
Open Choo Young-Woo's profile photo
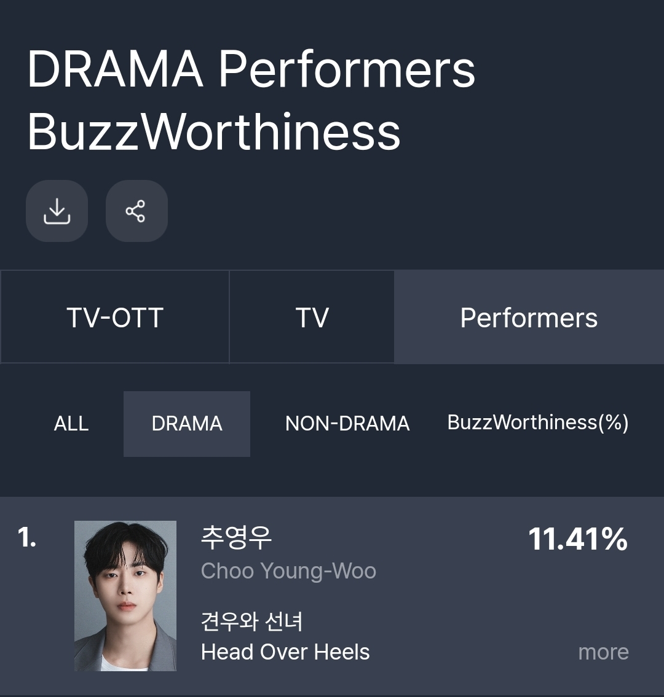[125, 596]
